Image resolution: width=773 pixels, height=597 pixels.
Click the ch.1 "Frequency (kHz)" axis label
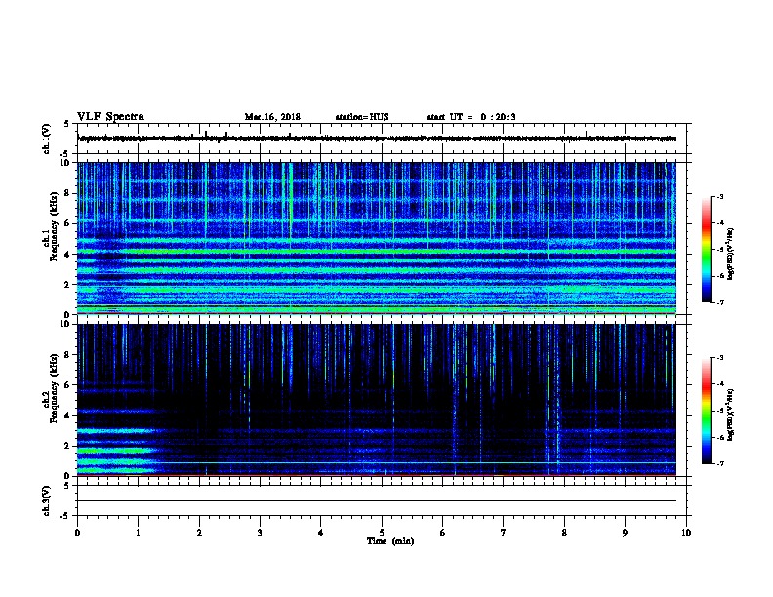coord(54,226)
